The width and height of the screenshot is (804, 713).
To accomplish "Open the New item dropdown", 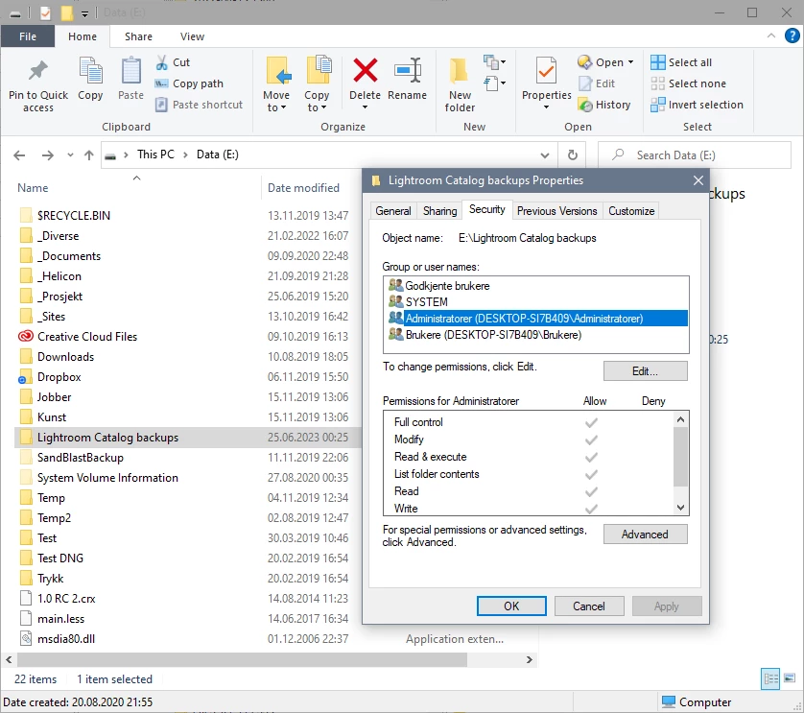I will (x=495, y=62).
